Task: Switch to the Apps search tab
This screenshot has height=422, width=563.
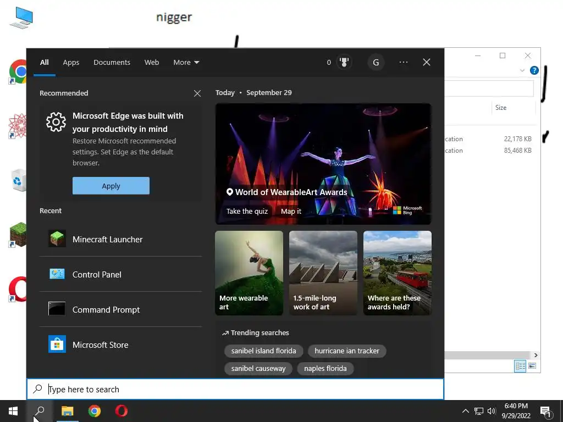Action: [71, 63]
